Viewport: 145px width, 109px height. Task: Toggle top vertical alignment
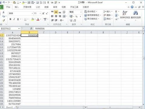click(52, 12)
